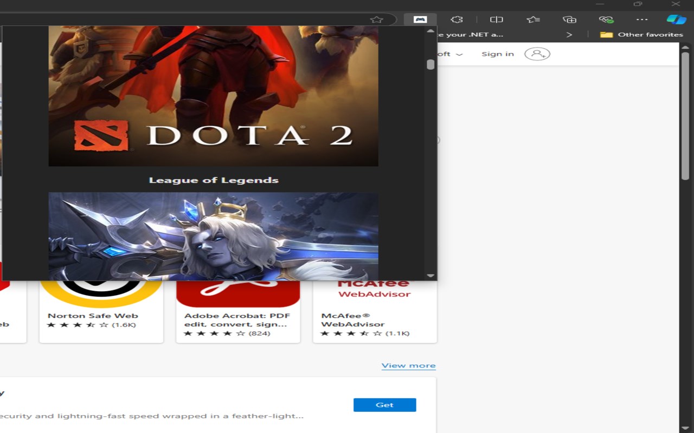Click Adobe Acrobat star rating (824)
The image size is (694, 433).
click(x=227, y=333)
